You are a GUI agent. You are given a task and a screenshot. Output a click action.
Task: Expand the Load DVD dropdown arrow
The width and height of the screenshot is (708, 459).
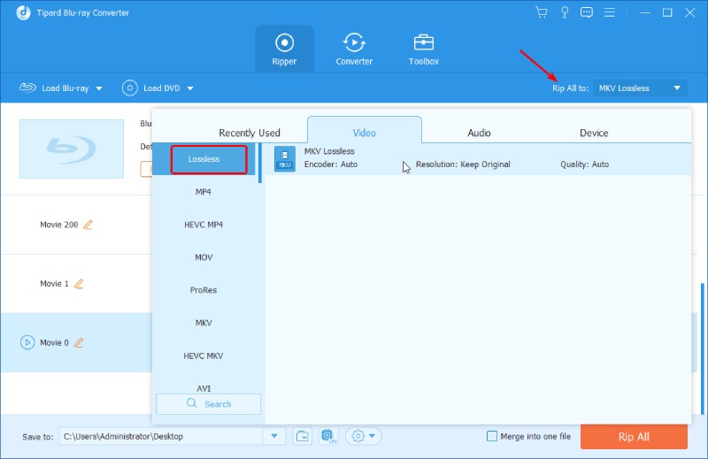click(x=190, y=88)
